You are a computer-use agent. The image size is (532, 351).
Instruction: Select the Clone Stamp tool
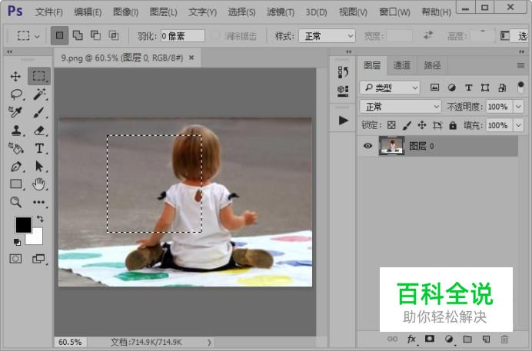(16, 131)
